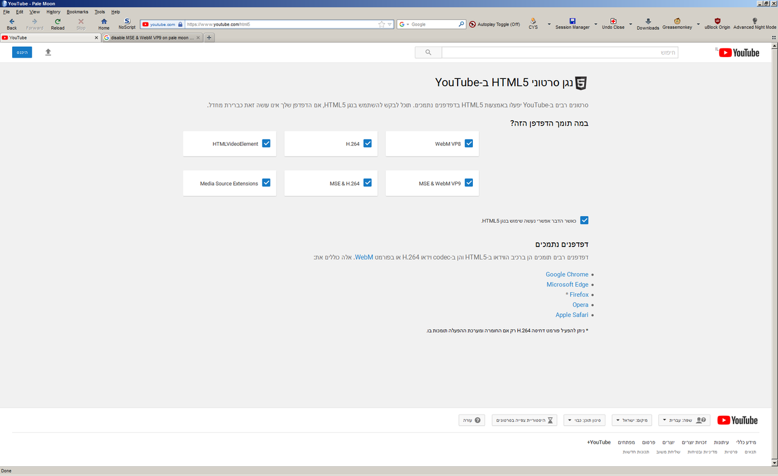The width and height of the screenshot is (778, 476).
Task: Click the YouTube logo in the footer
Action: tap(737, 420)
